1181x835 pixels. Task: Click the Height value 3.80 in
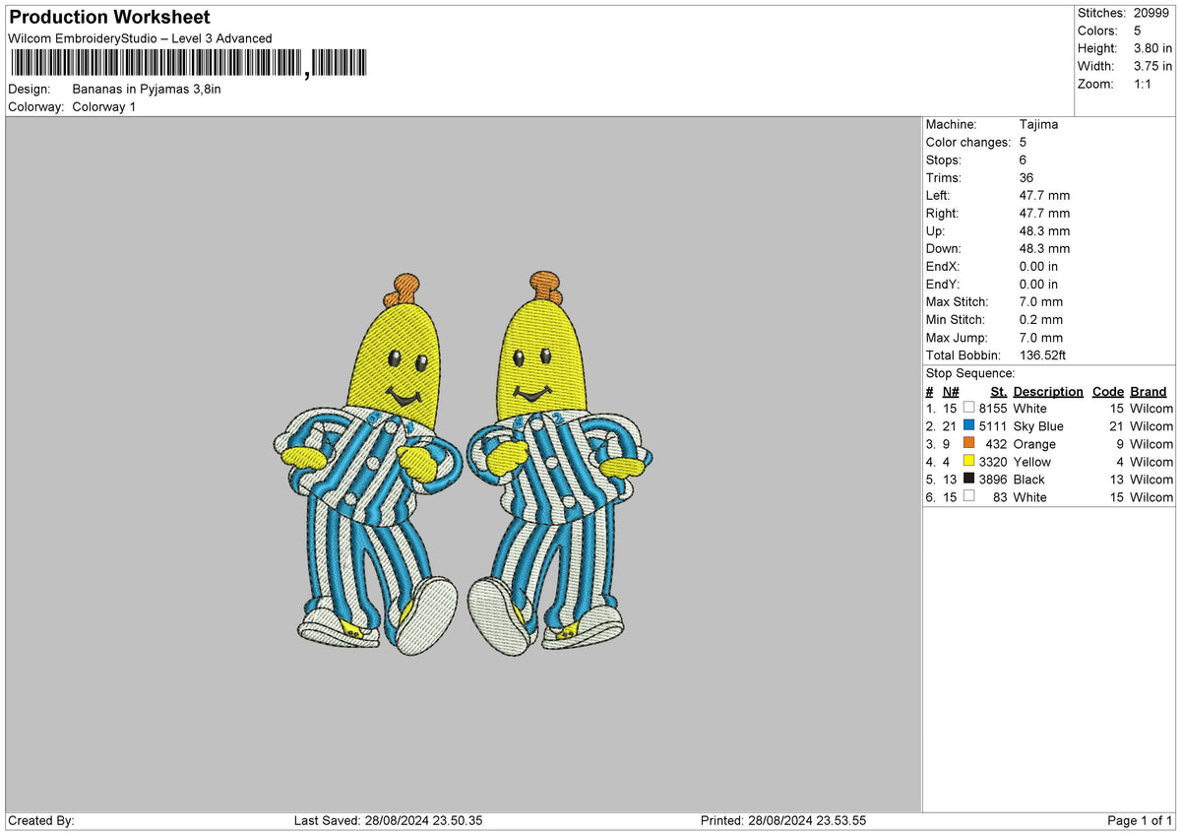[1152, 48]
